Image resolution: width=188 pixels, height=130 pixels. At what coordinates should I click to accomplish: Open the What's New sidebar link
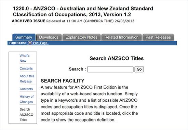(x=25, y=58)
